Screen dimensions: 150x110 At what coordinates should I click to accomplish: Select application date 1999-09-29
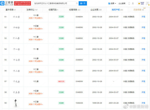tap(97, 103)
